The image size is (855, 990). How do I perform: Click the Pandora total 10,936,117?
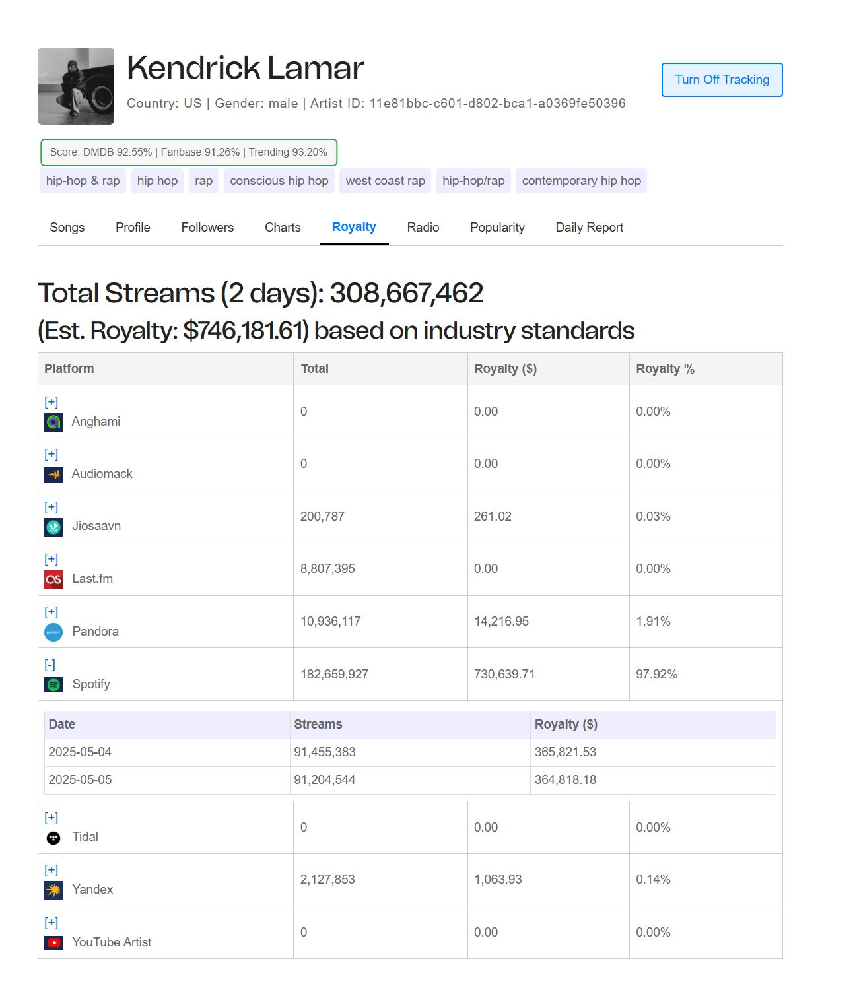[x=331, y=622]
